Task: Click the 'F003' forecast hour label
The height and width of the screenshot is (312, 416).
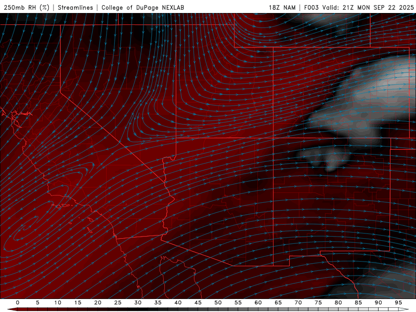Action: coord(311,7)
